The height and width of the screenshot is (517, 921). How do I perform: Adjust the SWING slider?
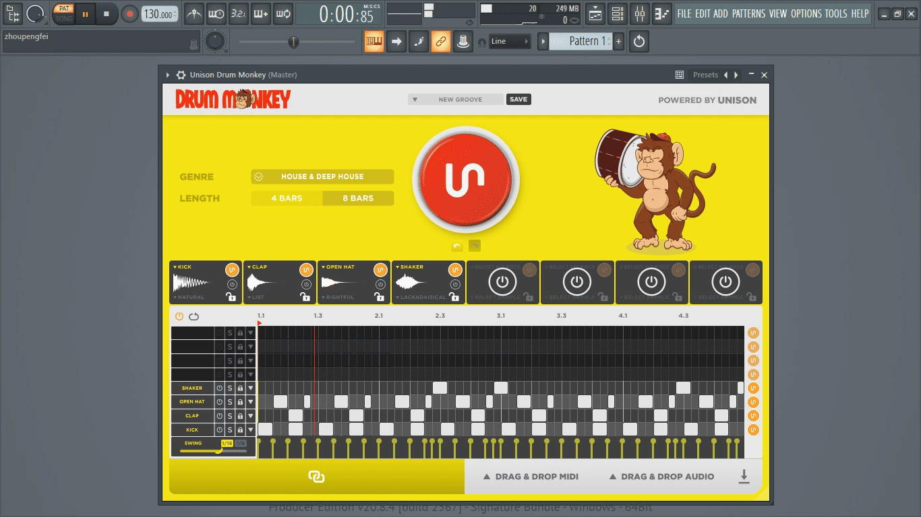pos(213,450)
